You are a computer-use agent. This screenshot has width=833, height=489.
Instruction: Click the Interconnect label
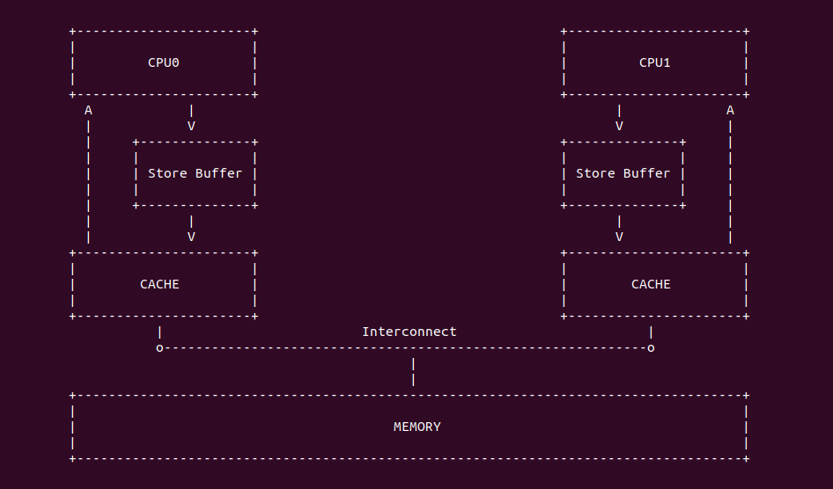(x=409, y=332)
